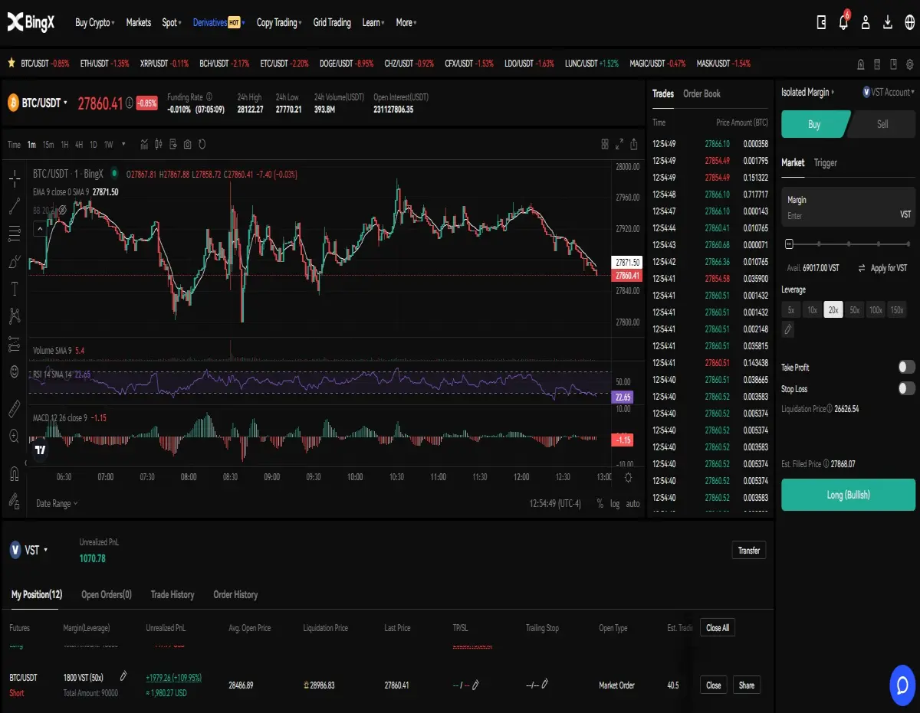Open the Derivatives dropdown menu
920x713 pixels.
pos(219,23)
